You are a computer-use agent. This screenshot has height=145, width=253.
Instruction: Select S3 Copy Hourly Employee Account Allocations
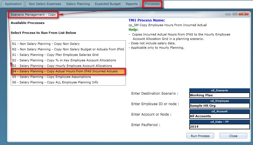point(68,66)
